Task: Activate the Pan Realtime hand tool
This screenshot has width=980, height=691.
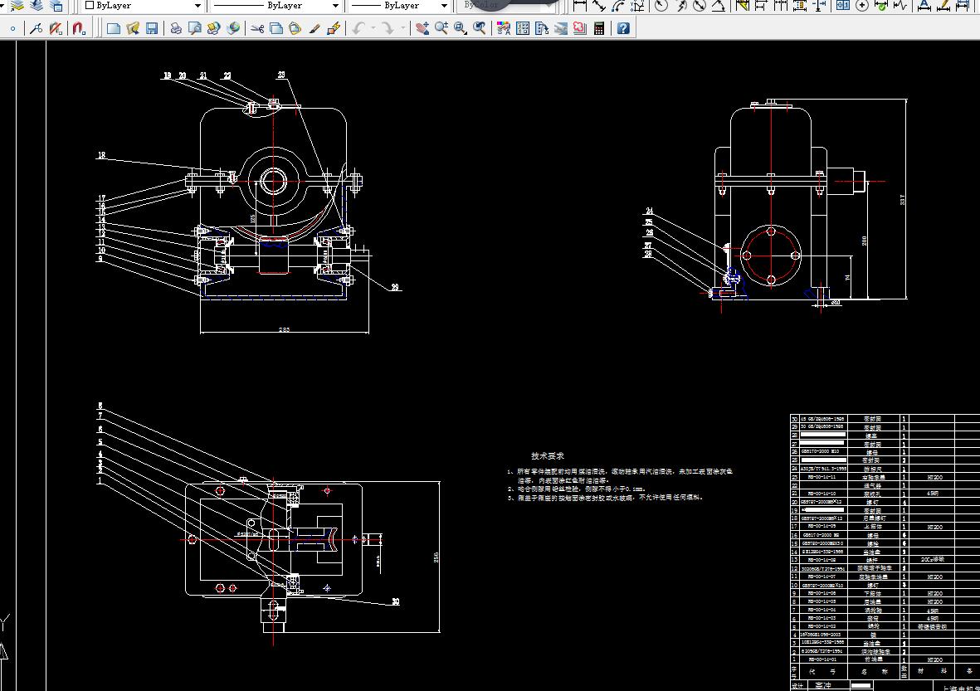Action: point(422,28)
